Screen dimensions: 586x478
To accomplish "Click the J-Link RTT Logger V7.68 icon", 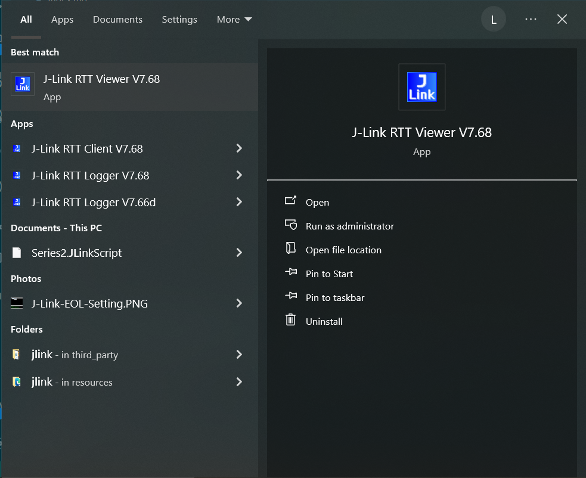I will [18, 175].
